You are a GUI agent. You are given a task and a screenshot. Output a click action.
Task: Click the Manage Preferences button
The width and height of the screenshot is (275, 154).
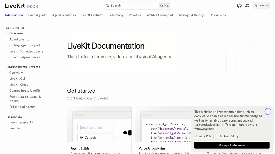[232, 145]
